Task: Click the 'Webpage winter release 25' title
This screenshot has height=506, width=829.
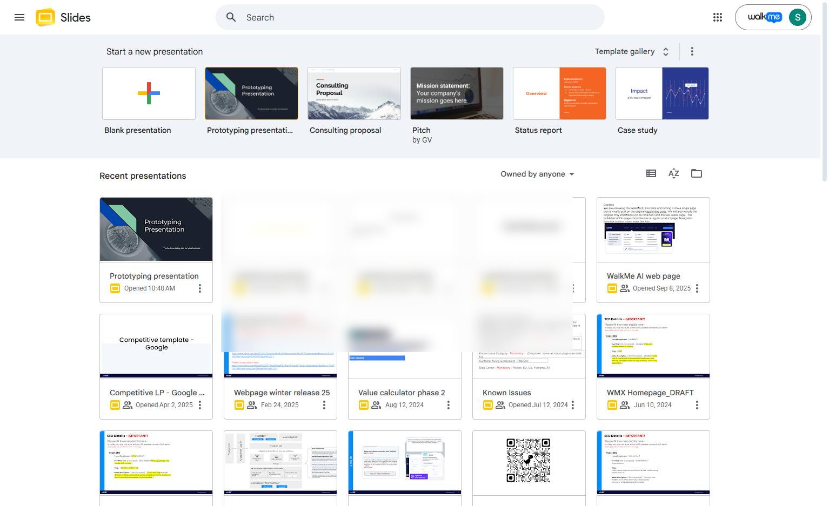Action: [282, 393]
